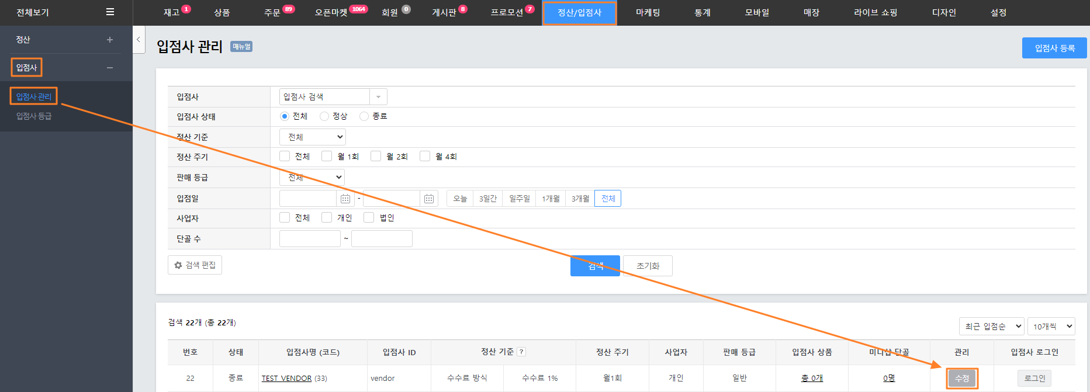The image size is (1090, 392).
Task: Check the 전체 사업자 checkbox
Action: tap(285, 217)
